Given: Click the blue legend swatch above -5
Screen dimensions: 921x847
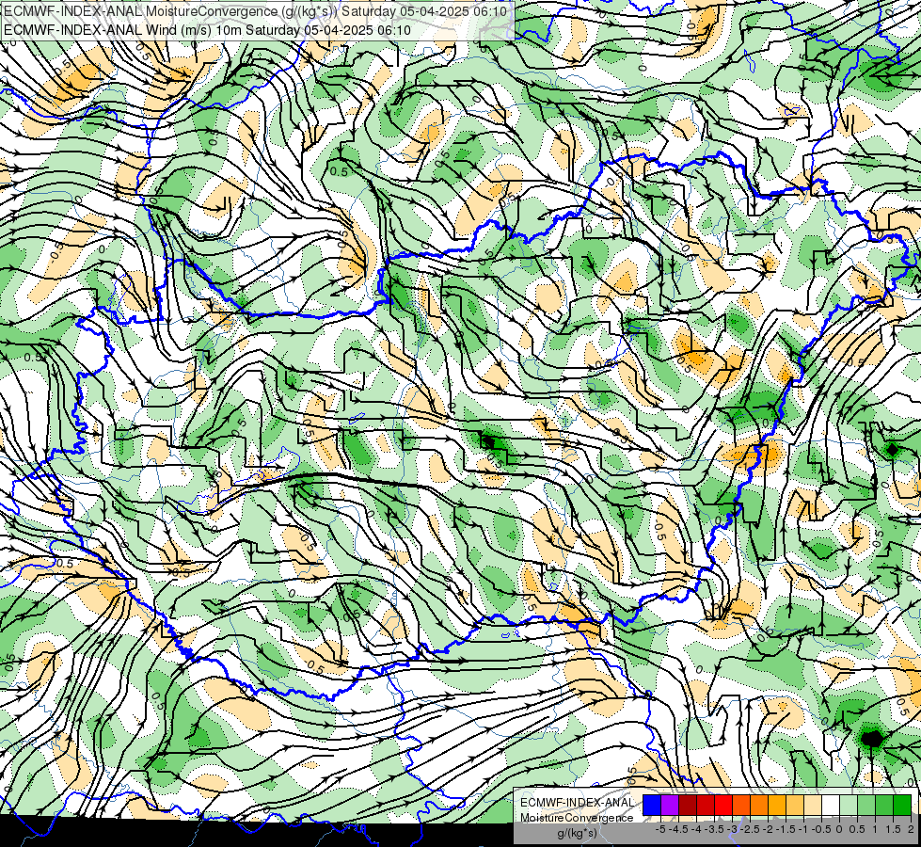Looking at the screenshot, I should [652, 805].
